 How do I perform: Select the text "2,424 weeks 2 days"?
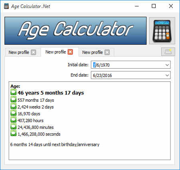pyautogui.click(x=36, y=107)
